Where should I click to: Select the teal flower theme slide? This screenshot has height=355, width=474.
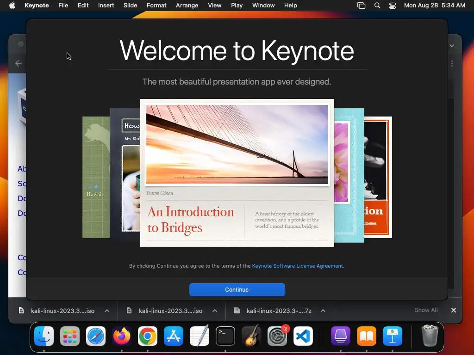pyautogui.click(x=349, y=175)
